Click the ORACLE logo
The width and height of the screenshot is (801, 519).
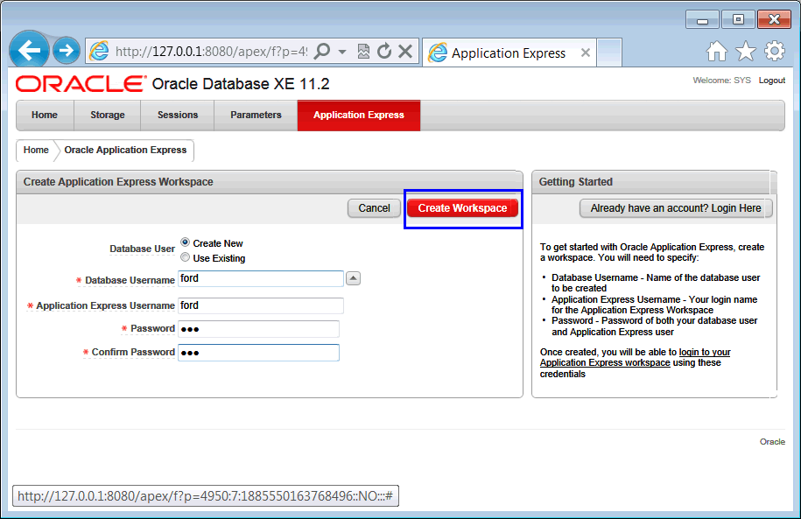point(81,84)
